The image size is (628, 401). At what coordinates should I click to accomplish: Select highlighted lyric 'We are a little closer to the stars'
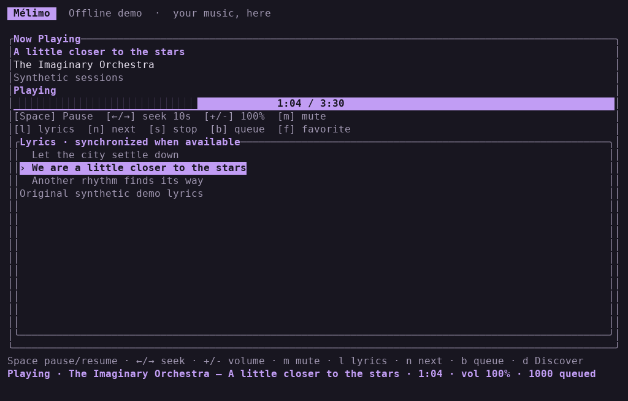point(133,168)
